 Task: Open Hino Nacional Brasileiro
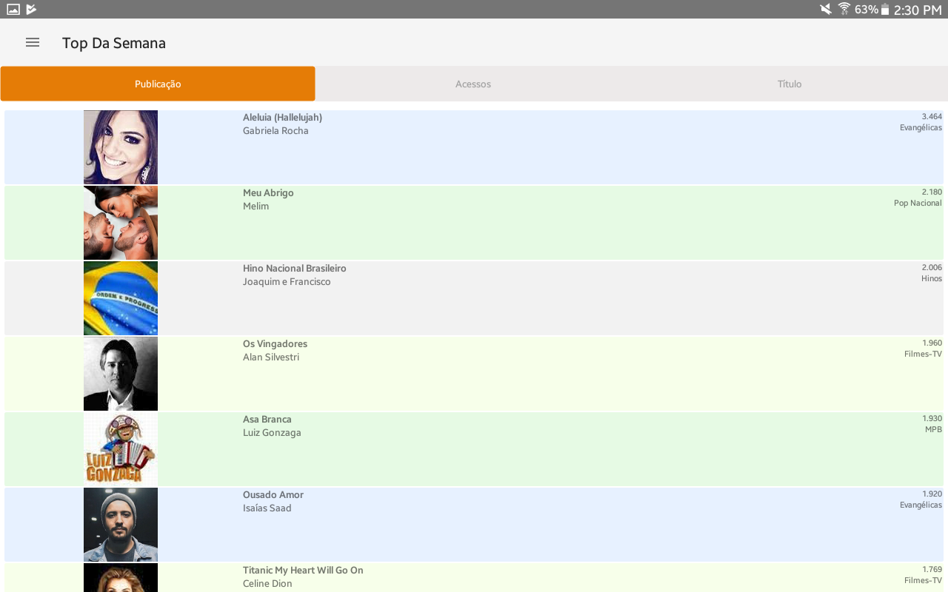click(x=295, y=269)
